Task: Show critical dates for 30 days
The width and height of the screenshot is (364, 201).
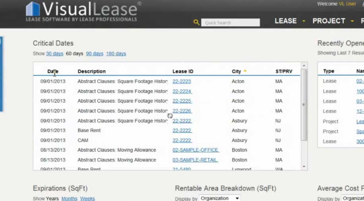Action: (x=54, y=54)
